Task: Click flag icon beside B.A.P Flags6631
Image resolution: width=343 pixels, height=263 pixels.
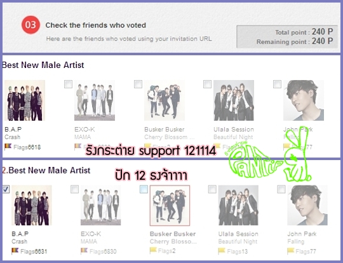Action: coord(15,251)
